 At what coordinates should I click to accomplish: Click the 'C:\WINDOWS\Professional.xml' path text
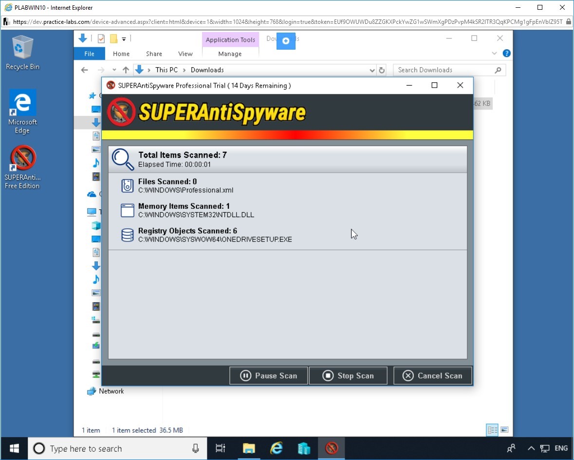pos(185,190)
